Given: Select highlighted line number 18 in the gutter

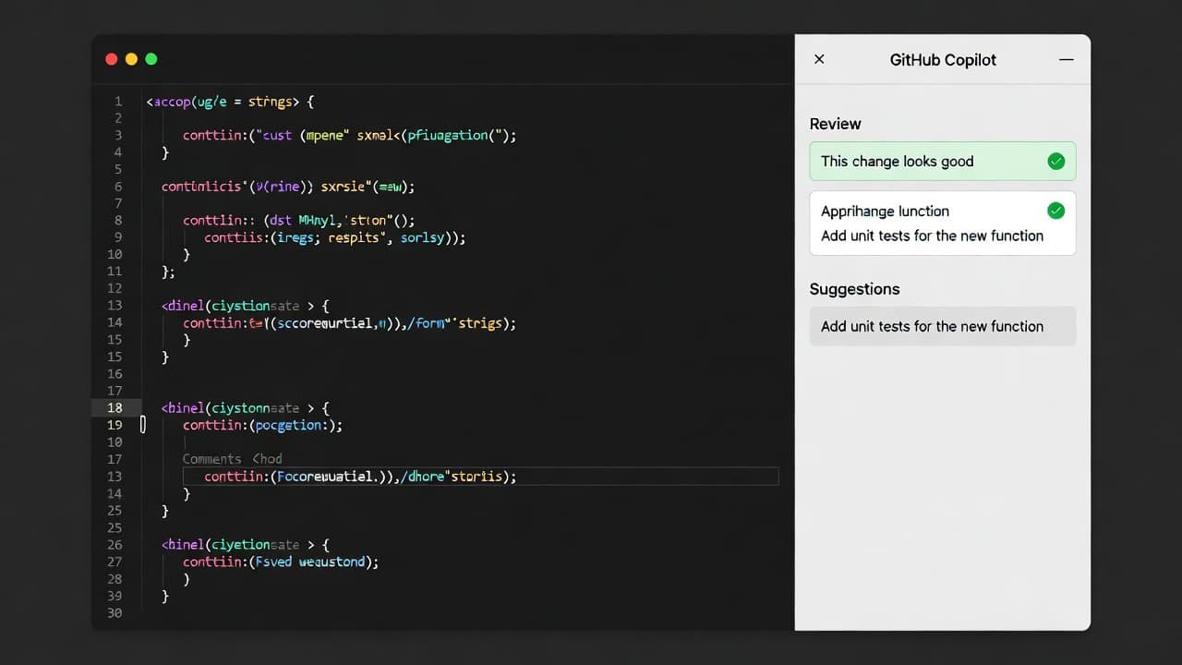Looking at the screenshot, I should point(115,407).
